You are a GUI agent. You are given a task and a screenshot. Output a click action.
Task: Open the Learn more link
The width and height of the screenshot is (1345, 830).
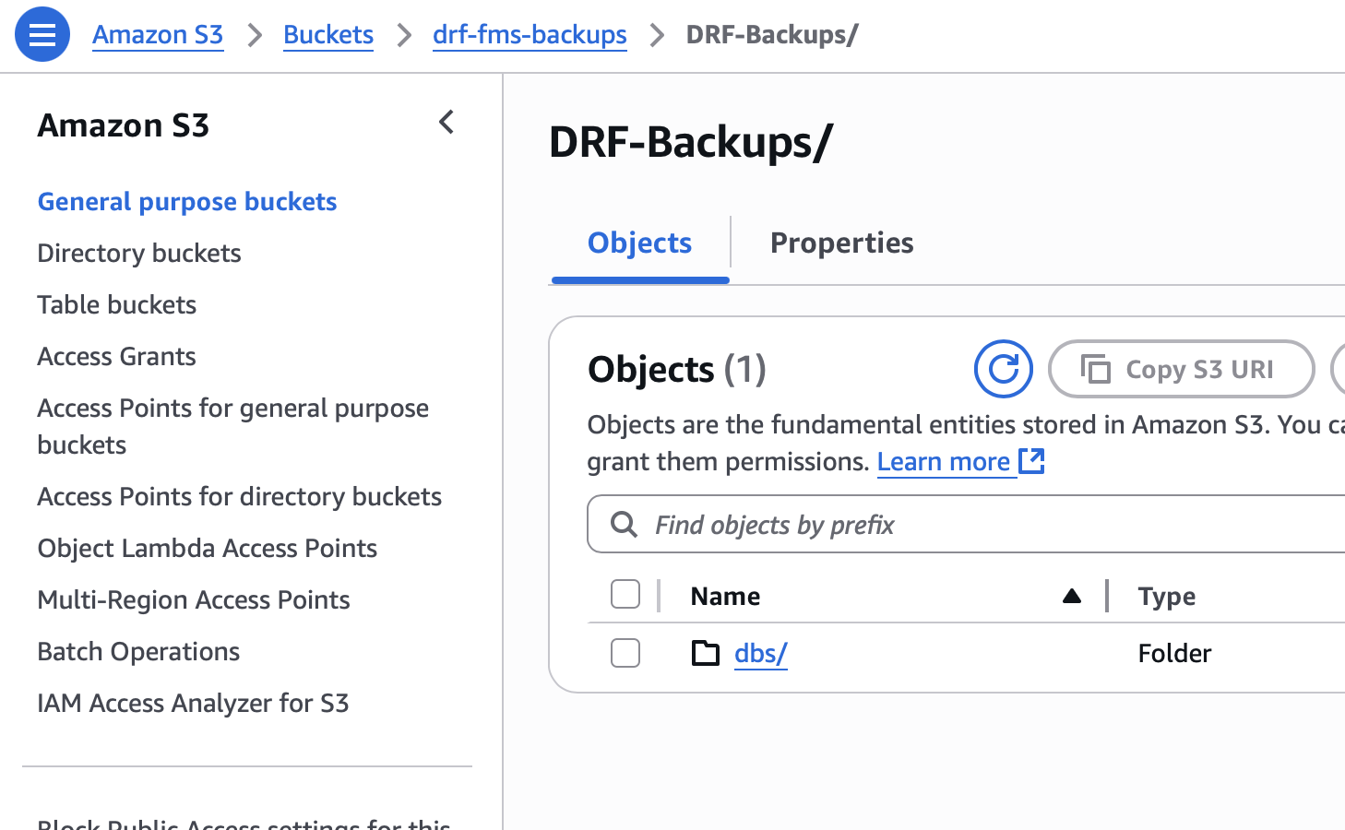click(944, 461)
